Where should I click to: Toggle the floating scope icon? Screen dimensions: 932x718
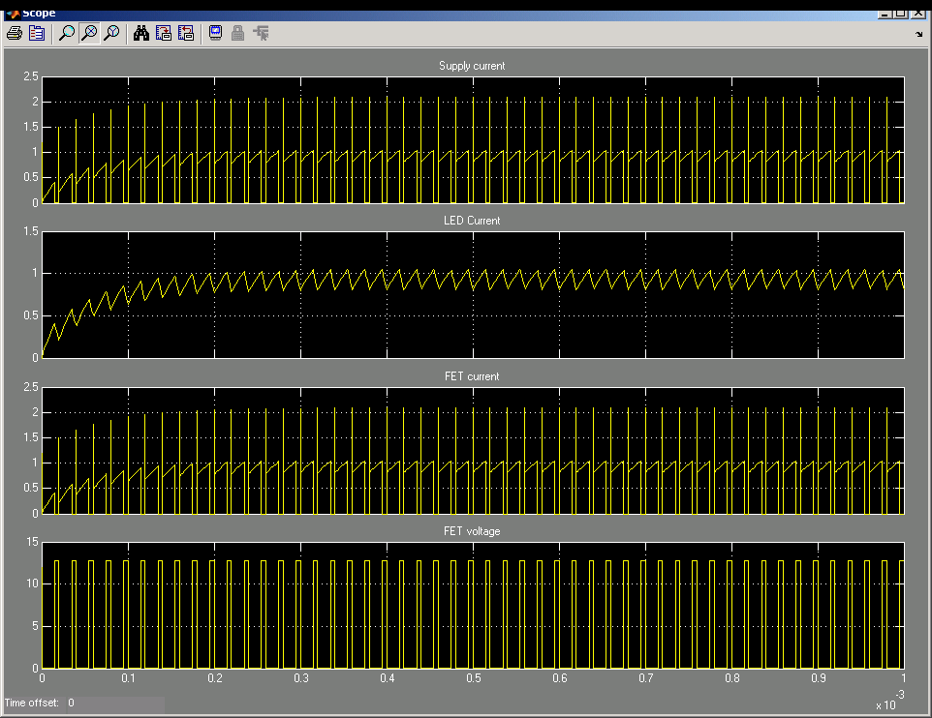(216, 33)
